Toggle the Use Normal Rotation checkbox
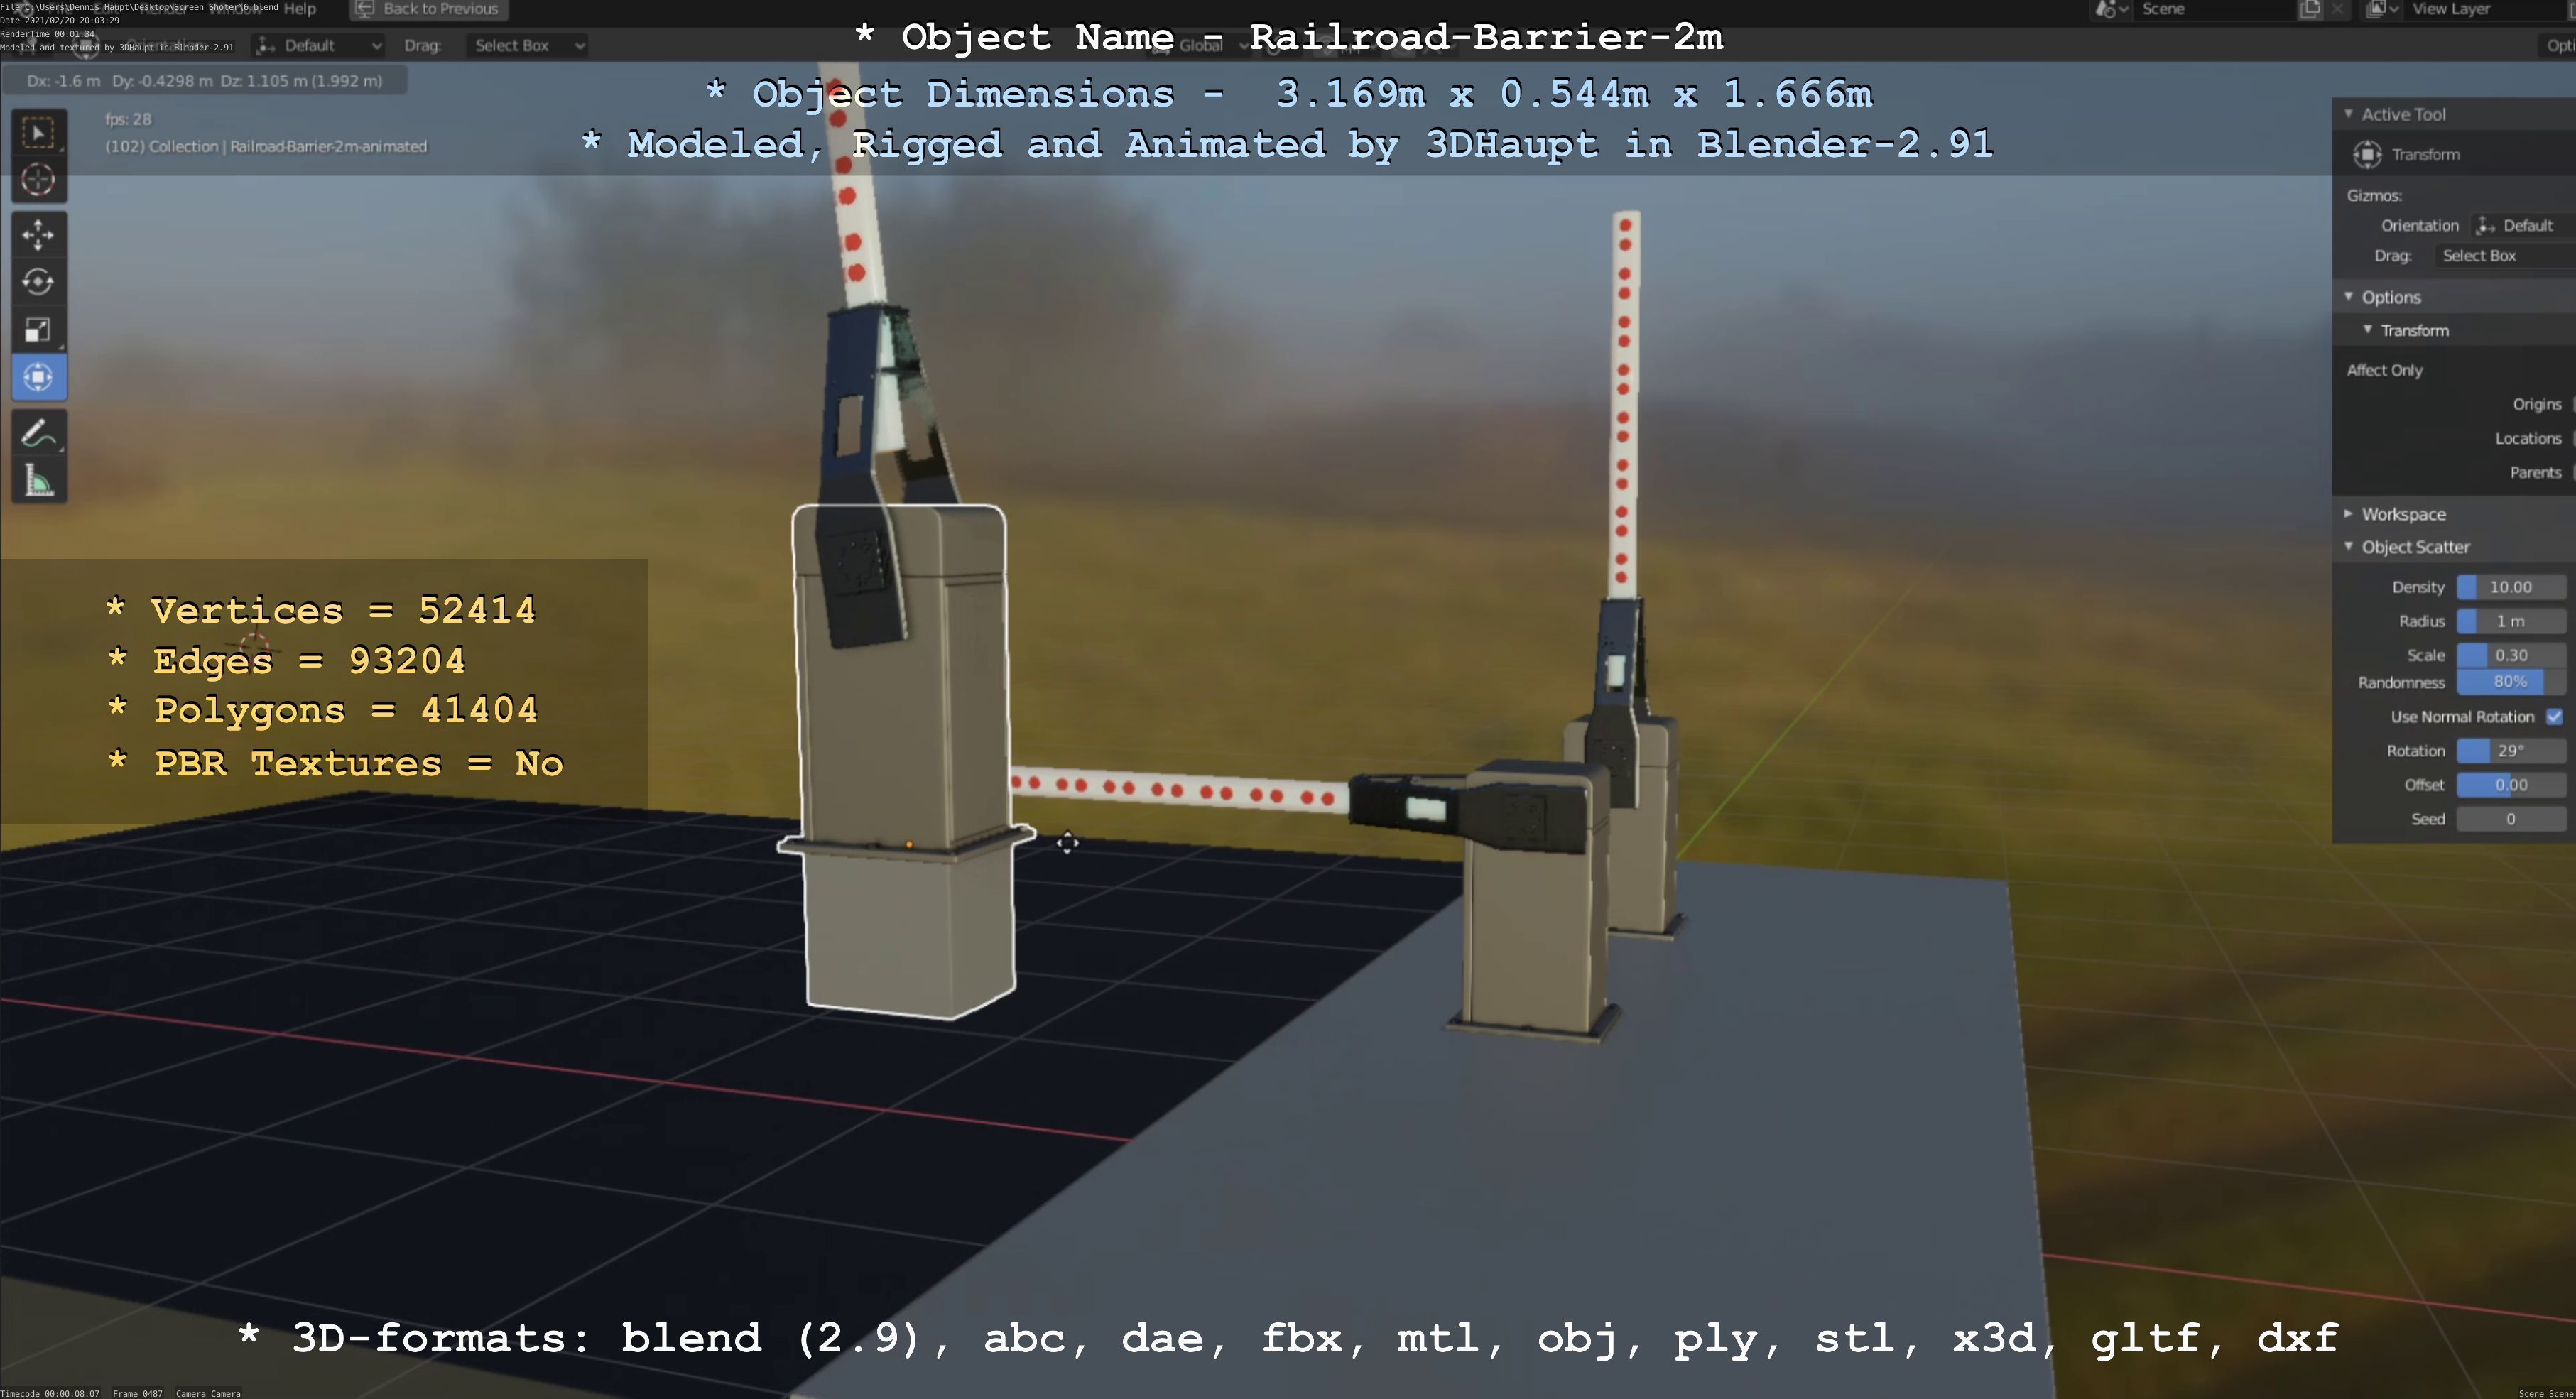This screenshot has height=1399, width=2576. 2554,717
